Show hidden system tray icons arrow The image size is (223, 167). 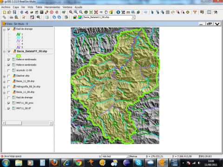[183, 163]
